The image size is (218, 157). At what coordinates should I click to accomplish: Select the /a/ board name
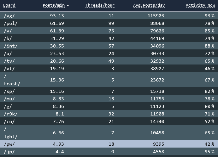click(x=8, y=53)
